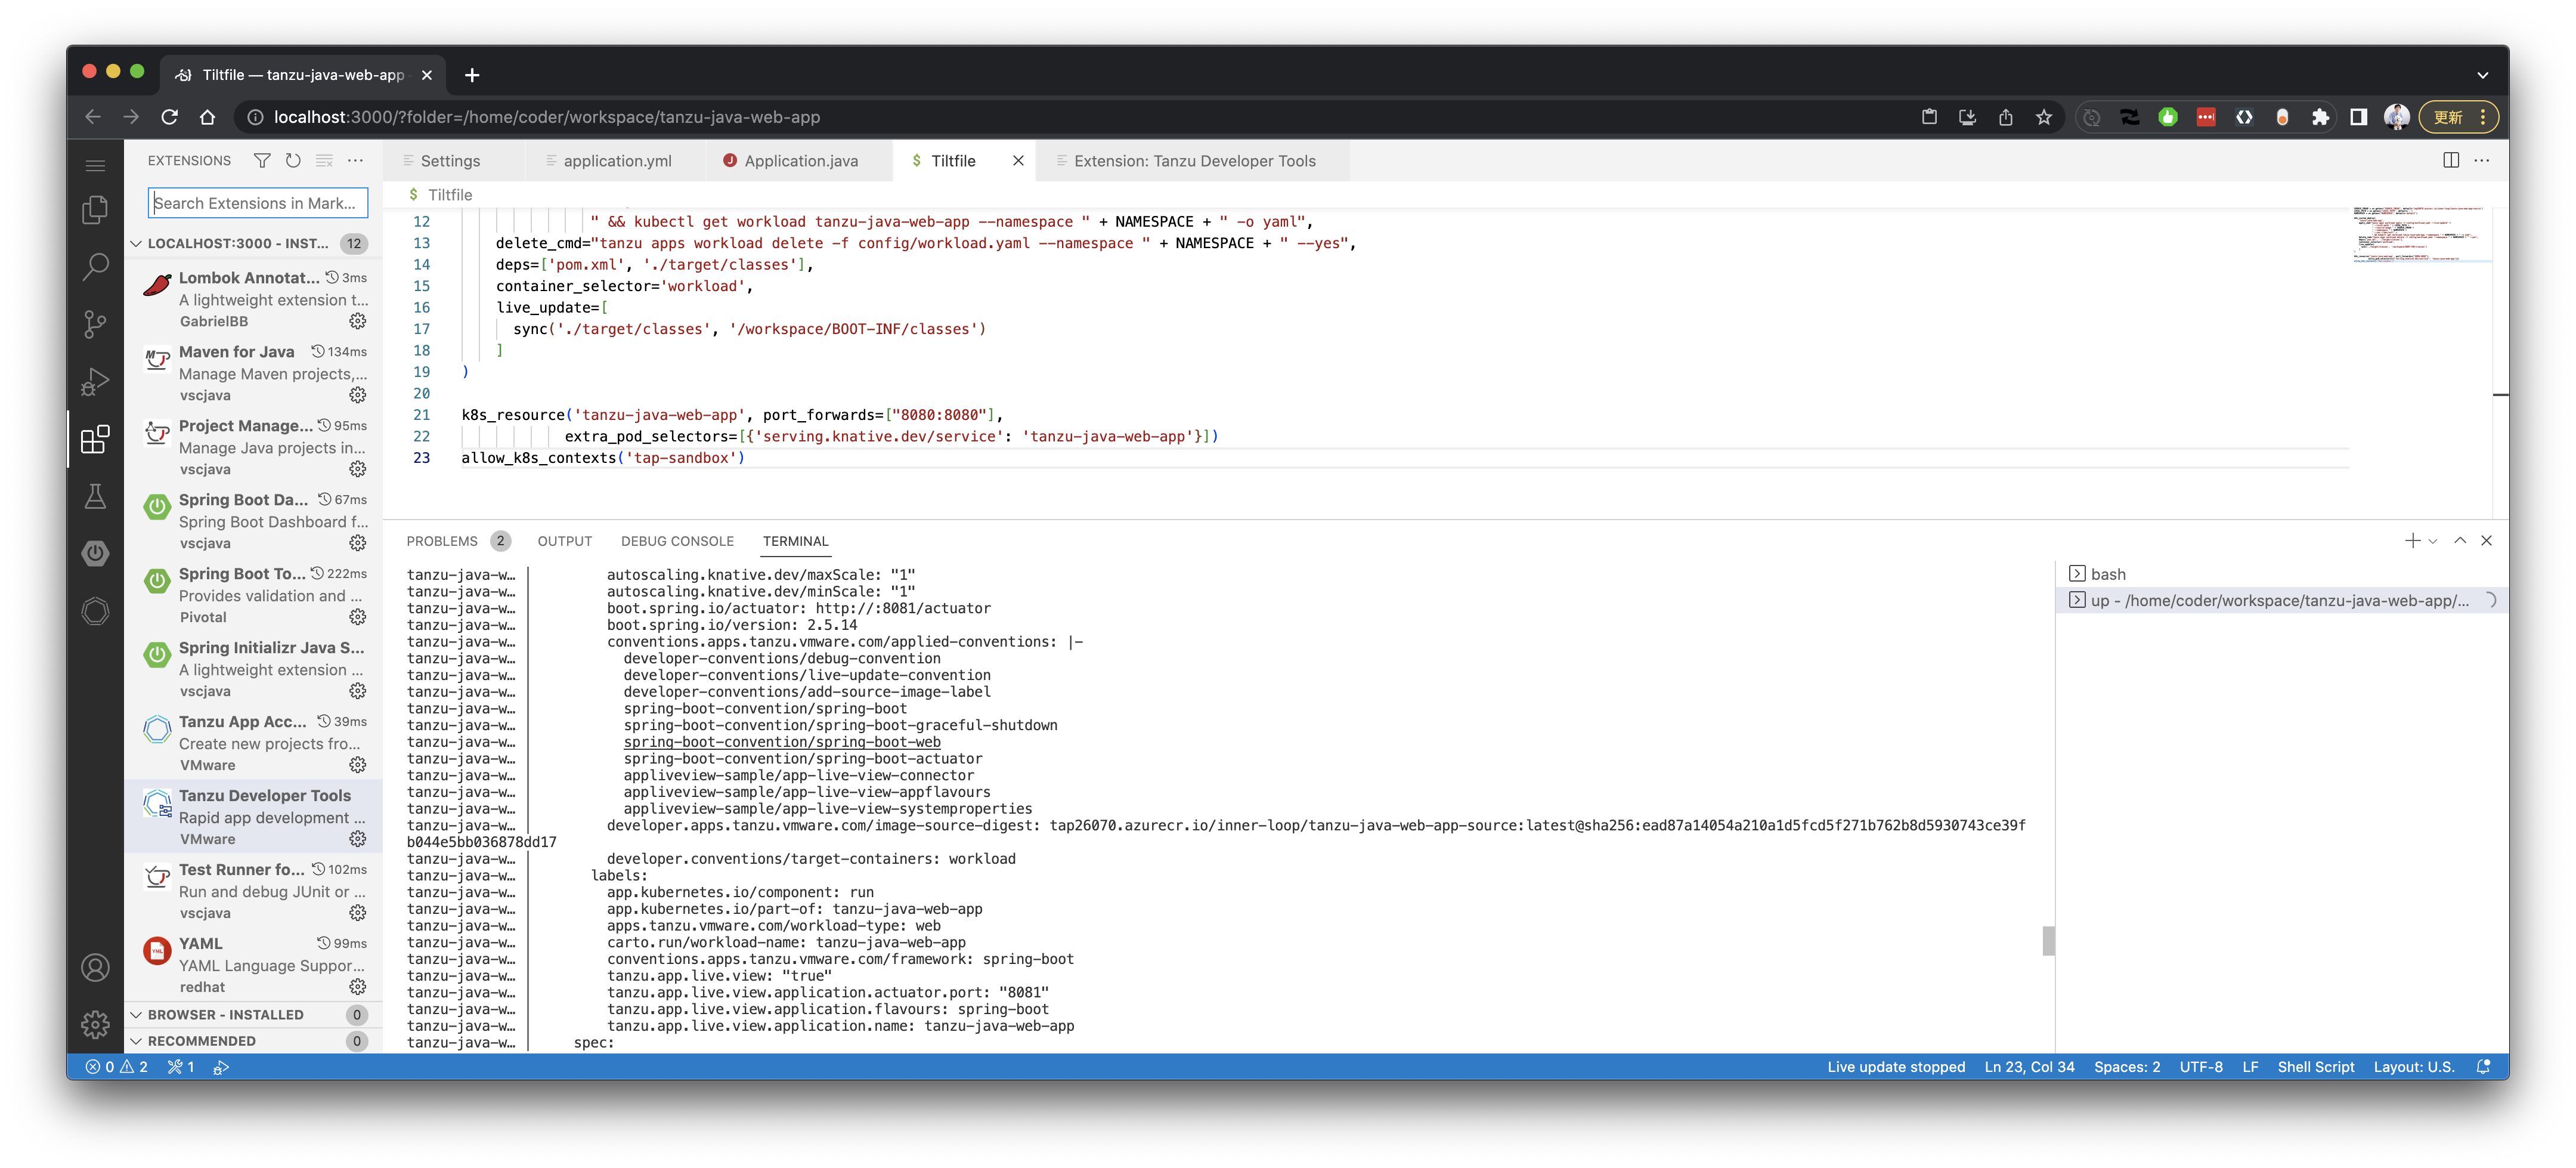
Task: Open the new terminal launch profile dropdown
Action: pyautogui.click(x=2433, y=541)
